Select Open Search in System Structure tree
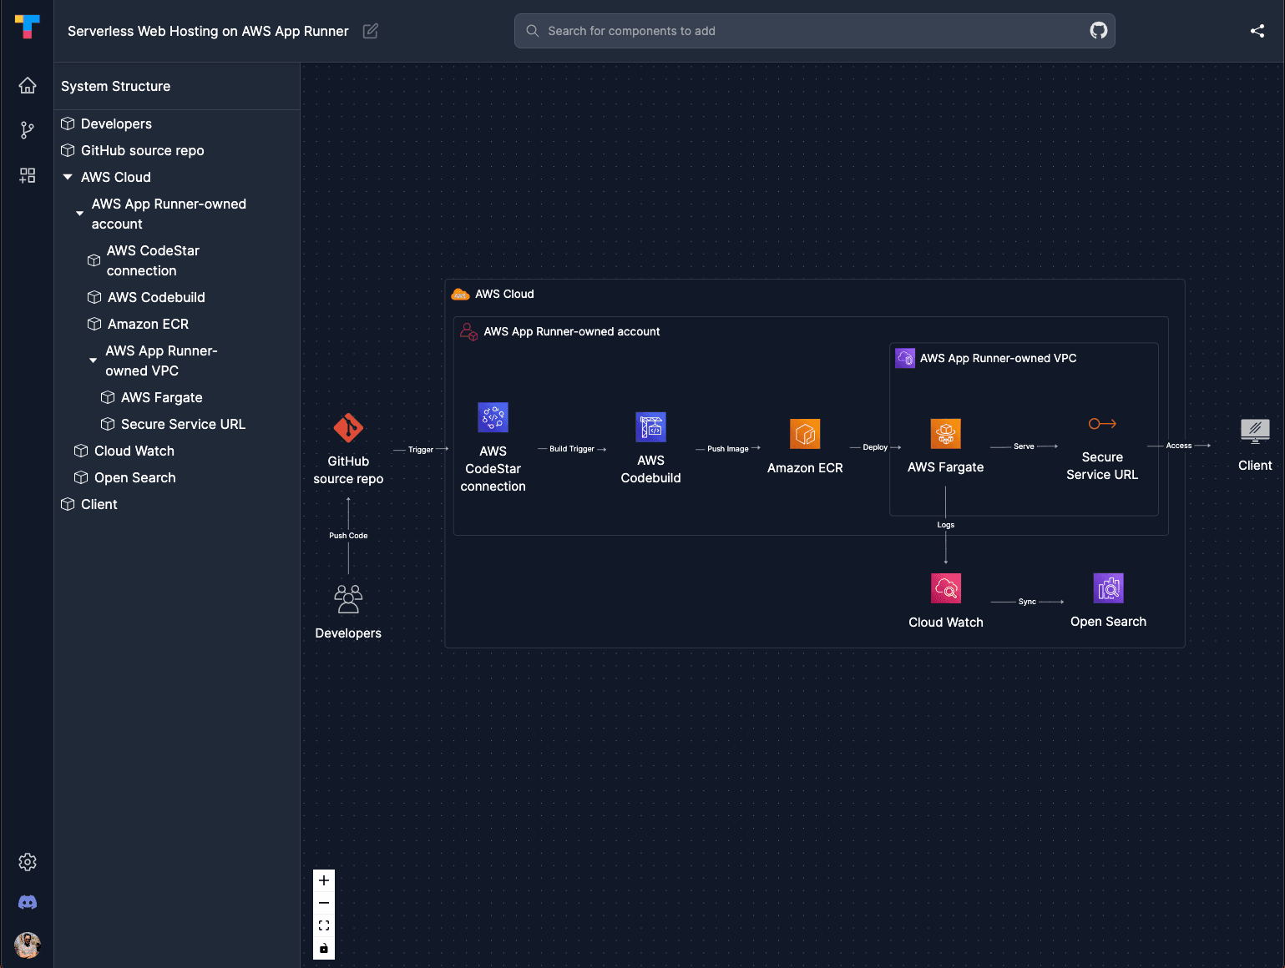 [x=134, y=477]
